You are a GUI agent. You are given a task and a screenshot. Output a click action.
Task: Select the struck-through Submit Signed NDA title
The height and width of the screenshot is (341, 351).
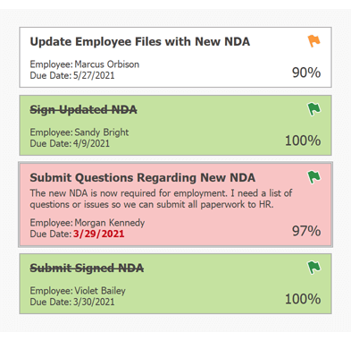[87, 268]
